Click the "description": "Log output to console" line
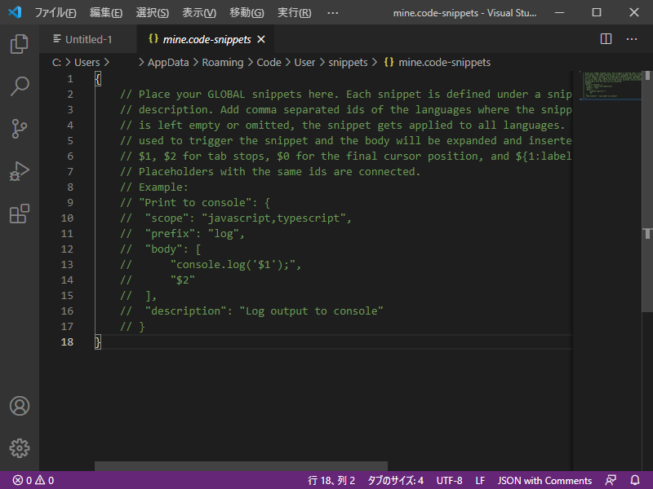Screen dimensions: 653x489 (x=251, y=311)
